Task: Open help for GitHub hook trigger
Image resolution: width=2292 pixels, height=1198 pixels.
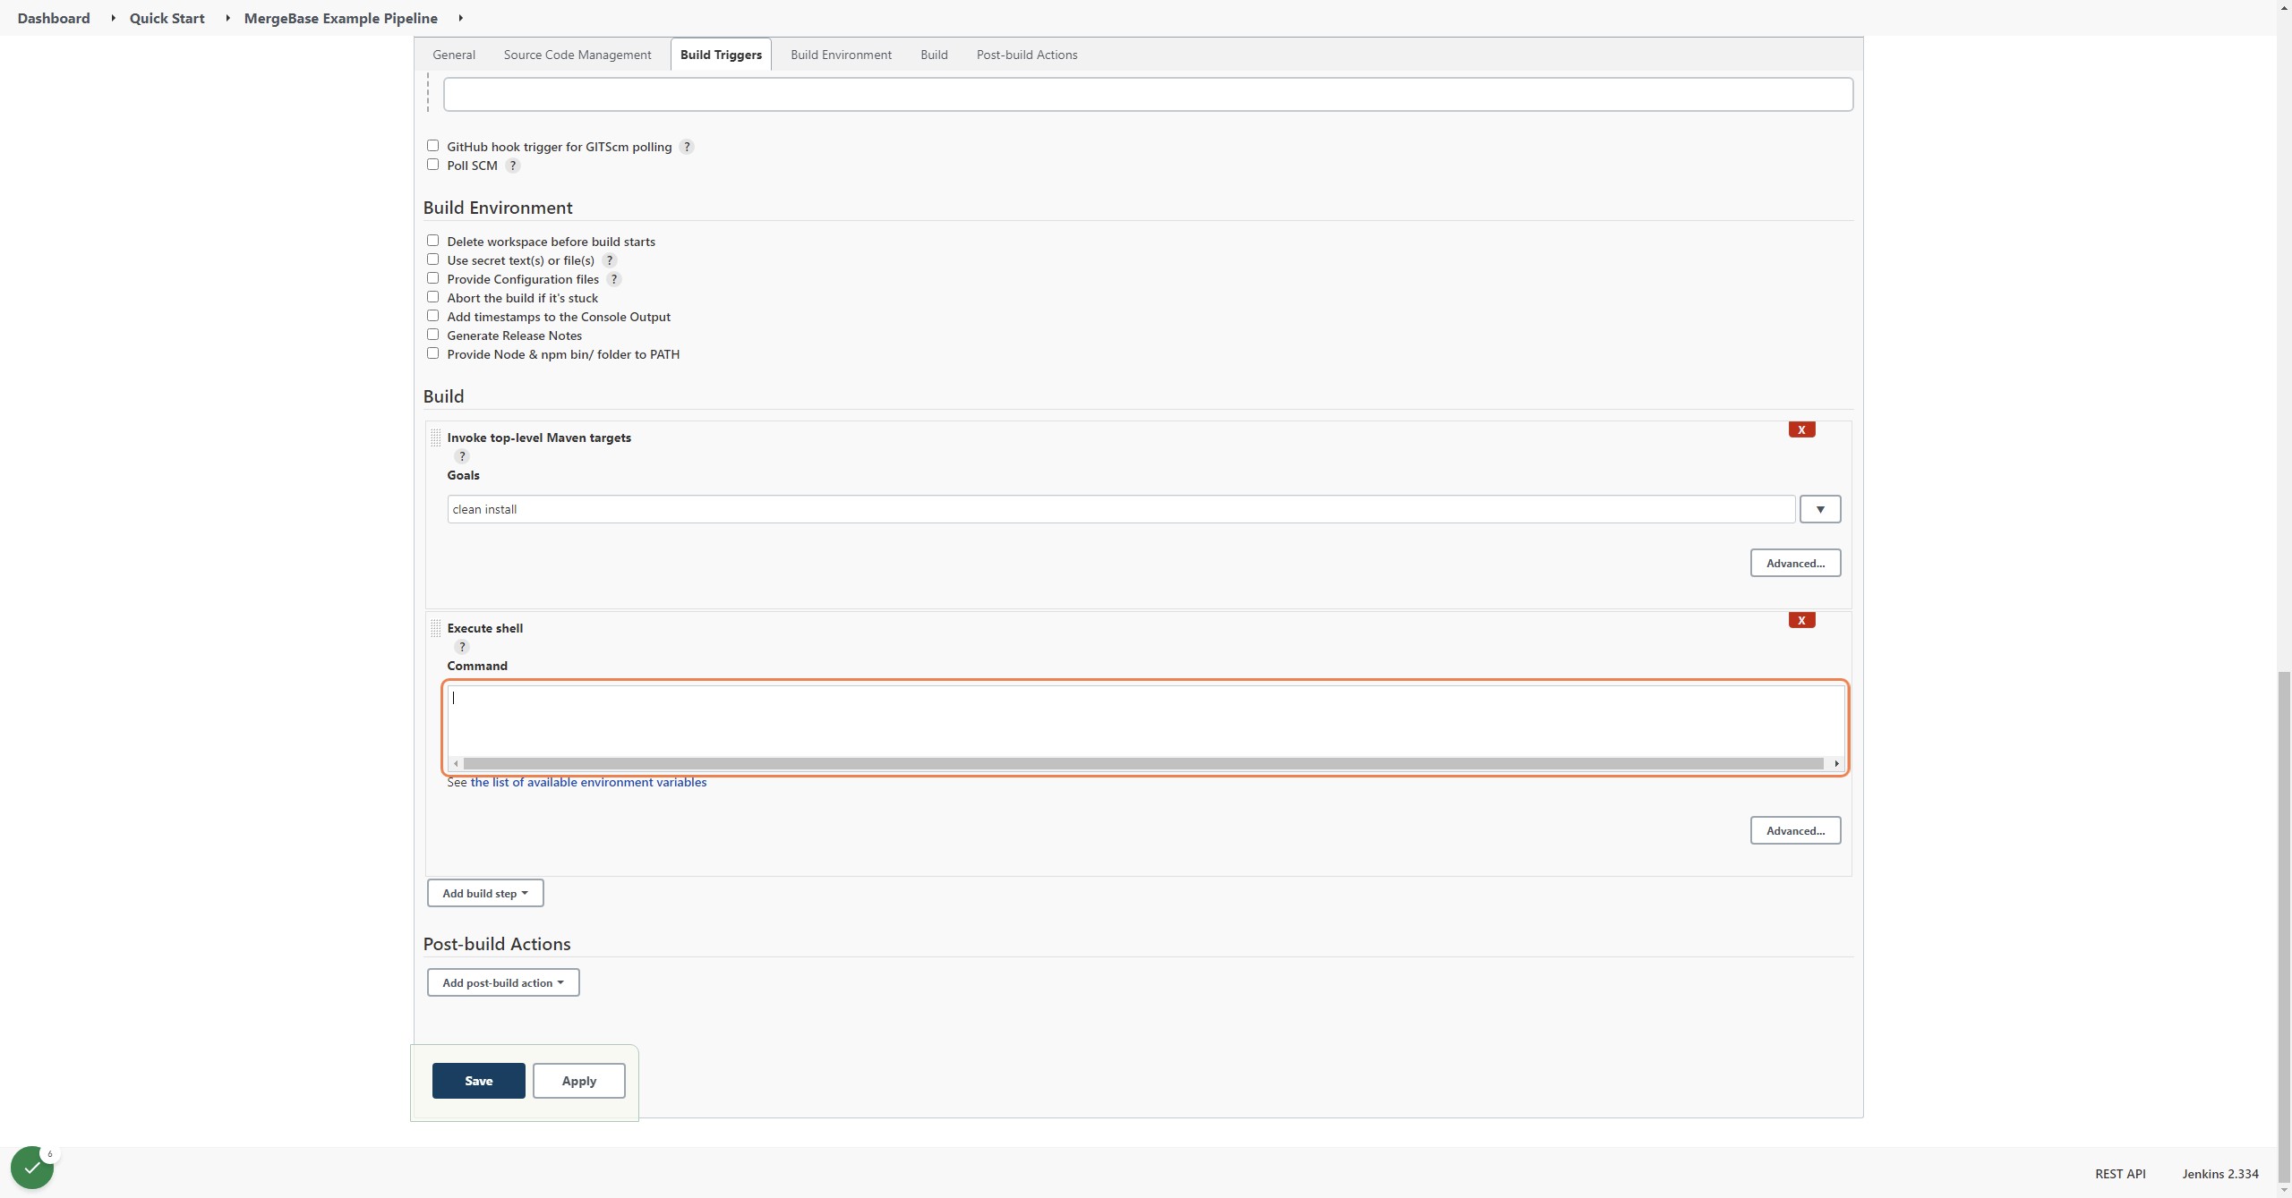Action: (687, 147)
